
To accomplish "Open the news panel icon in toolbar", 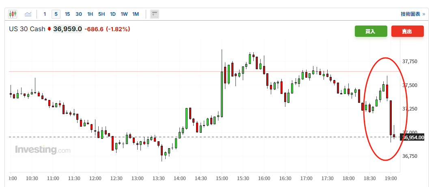I will pos(154,14).
